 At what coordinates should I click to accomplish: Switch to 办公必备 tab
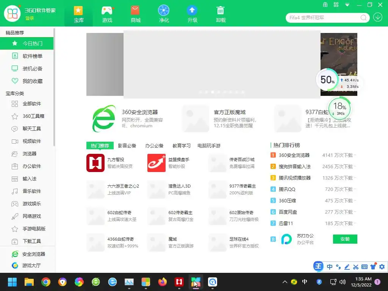coord(154,146)
